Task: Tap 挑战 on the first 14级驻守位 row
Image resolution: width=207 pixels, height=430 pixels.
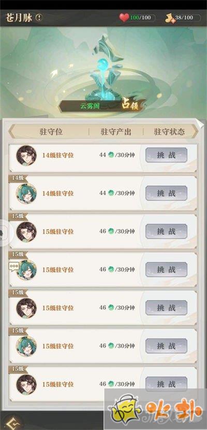Action: [x=166, y=155]
